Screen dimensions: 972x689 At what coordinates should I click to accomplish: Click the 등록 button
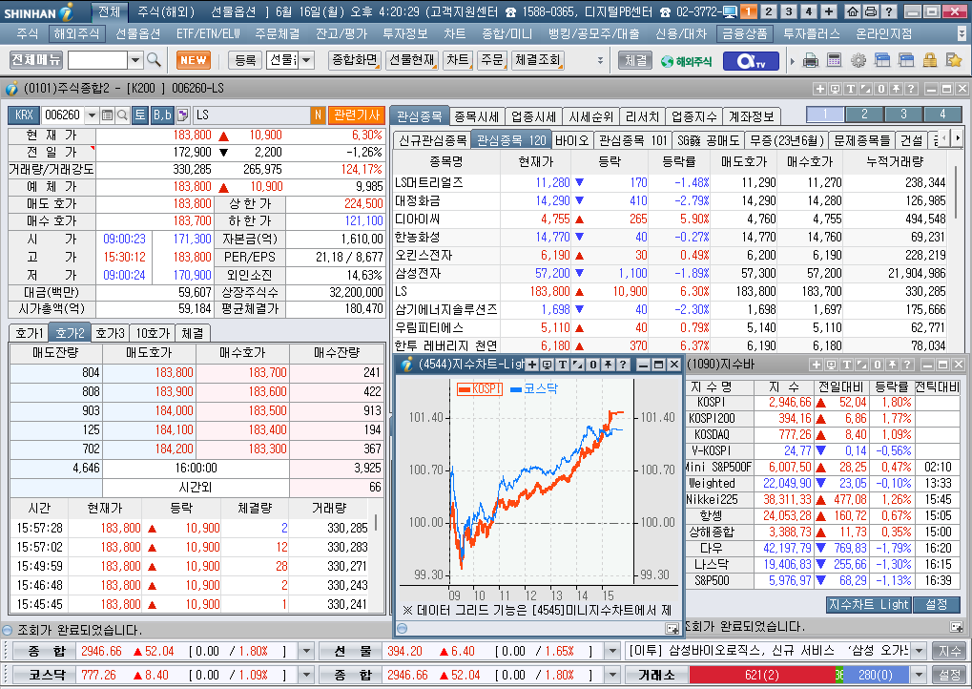coord(245,60)
